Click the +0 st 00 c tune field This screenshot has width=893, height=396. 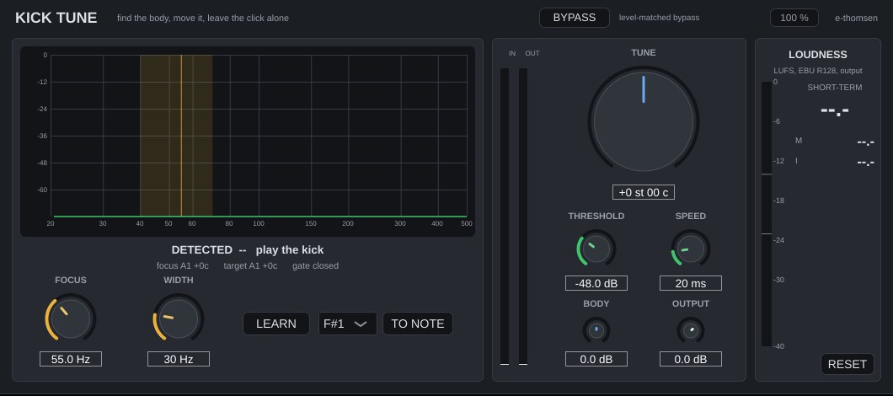pos(644,193)
